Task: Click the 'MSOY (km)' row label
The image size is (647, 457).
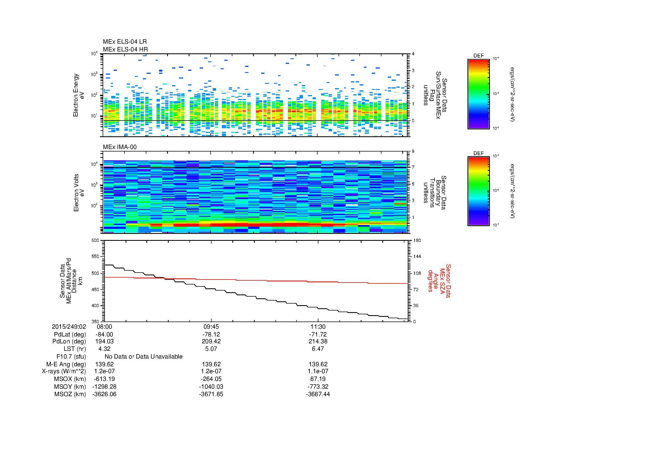Action: (x=70, y=387)
